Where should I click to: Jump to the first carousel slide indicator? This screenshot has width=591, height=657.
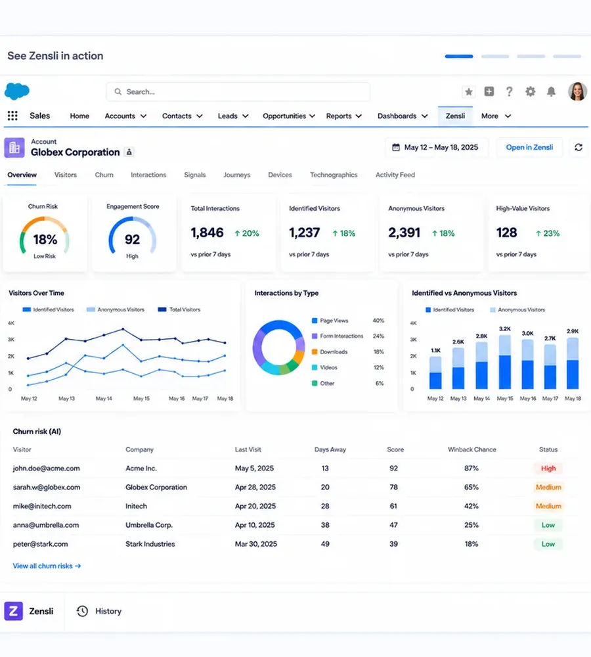click(459, 56)
